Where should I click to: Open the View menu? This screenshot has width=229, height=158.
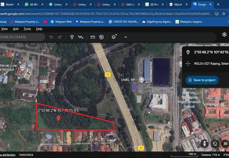[4, 29]
